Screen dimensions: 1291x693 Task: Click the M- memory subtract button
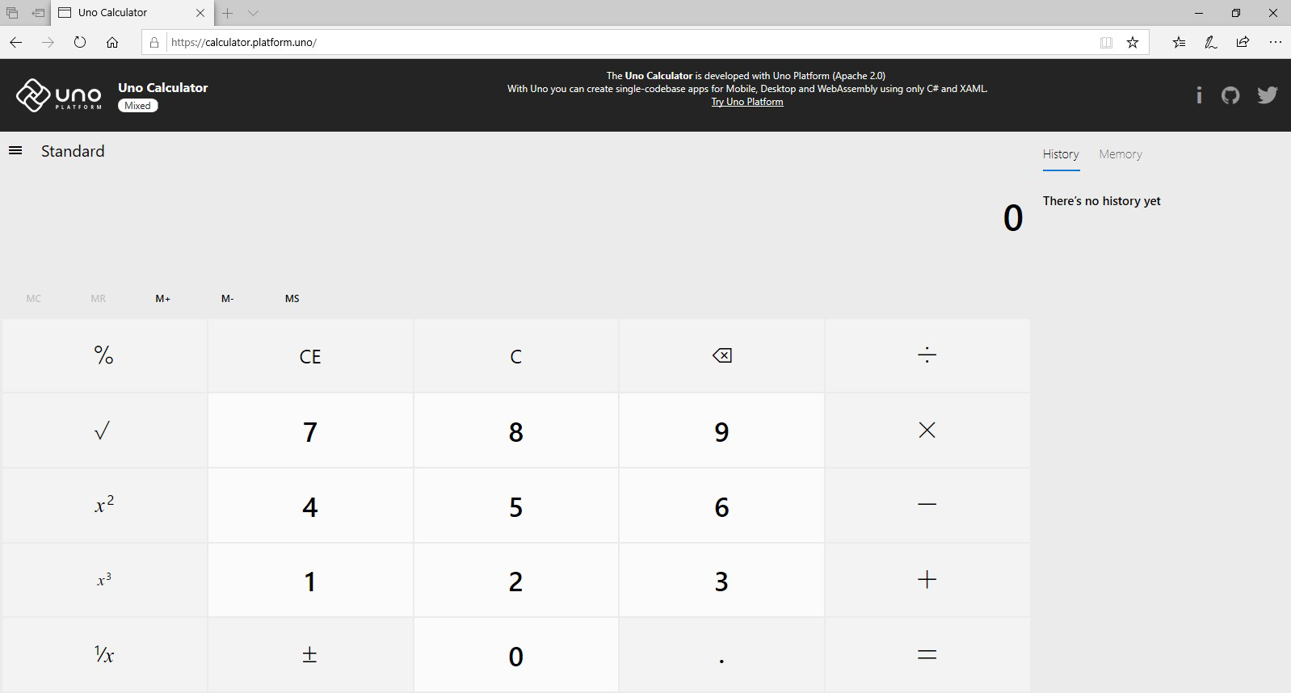click(x=228, y=299)
